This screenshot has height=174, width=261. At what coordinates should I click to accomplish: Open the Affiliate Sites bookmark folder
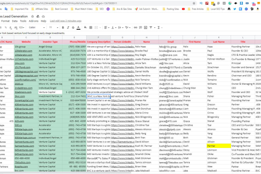tap(40, 9)
